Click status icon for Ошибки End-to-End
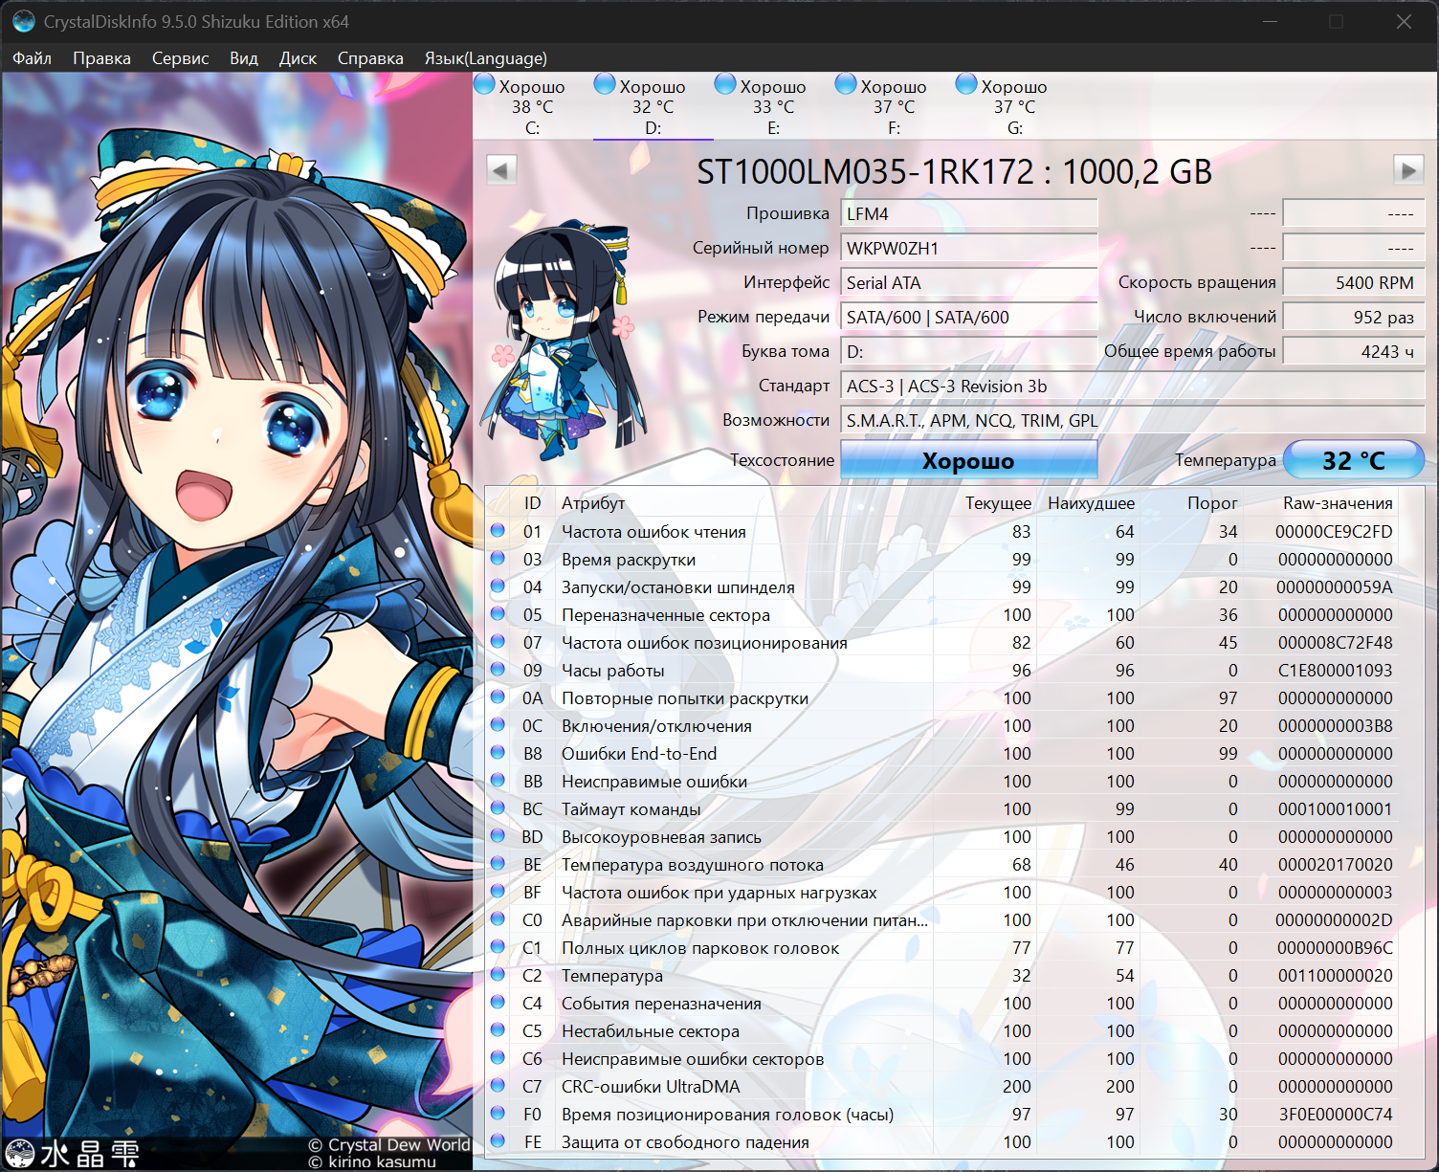This screenshot has height=1172, width=1439. click(498, 752)
